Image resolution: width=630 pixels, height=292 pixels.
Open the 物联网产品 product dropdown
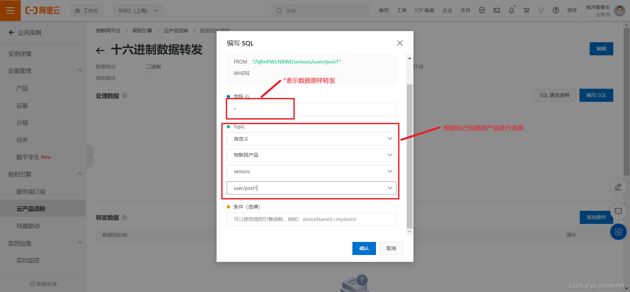click(x=311, y=155)
